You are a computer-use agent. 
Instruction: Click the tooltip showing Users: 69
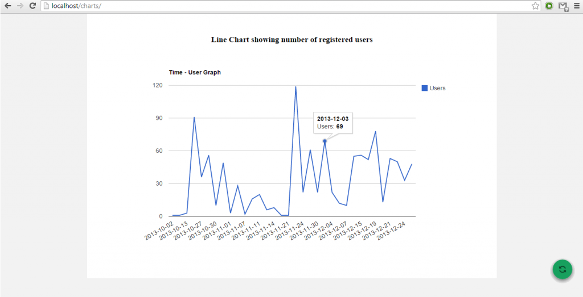(333, 122)
